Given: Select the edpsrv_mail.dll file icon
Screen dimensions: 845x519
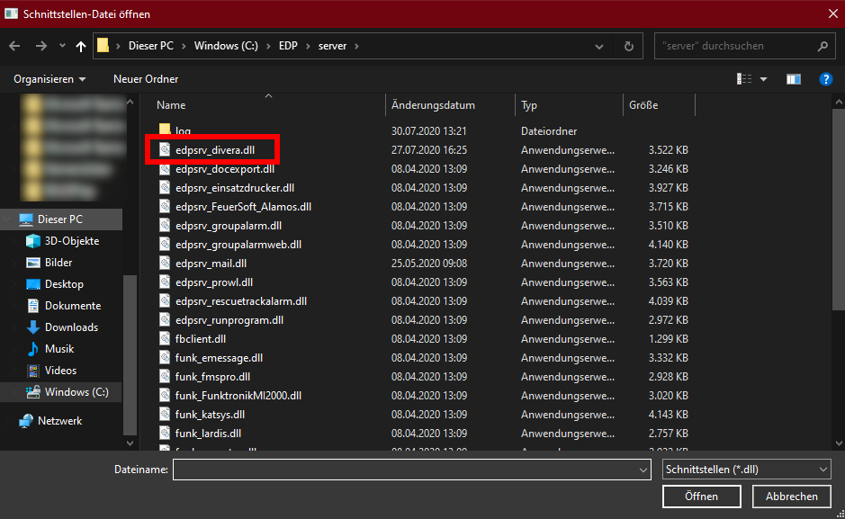Looking at the screenshot, I should [x=165, y=263].
